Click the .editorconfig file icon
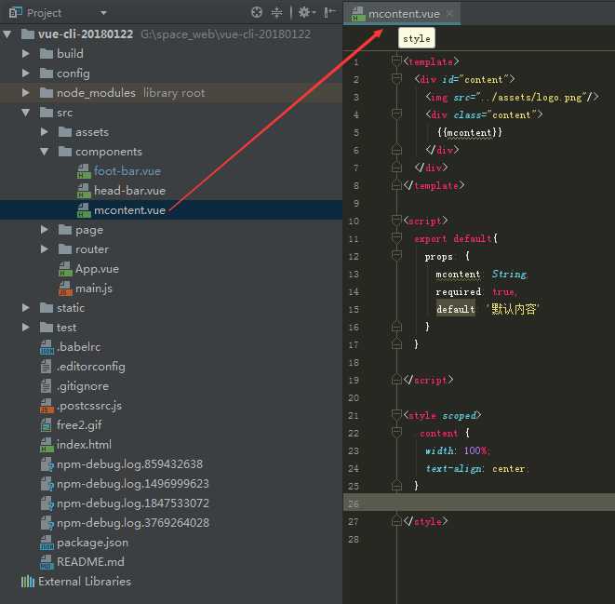Screen dimensions: 615x604 [x=46, y=367]
